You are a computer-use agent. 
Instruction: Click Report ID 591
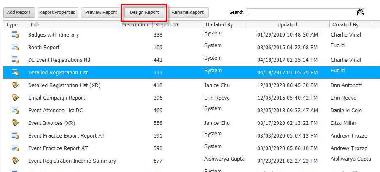158,135
